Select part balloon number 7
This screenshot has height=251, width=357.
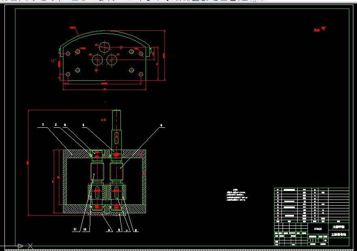pyautogui.click(x=127, y=230)
